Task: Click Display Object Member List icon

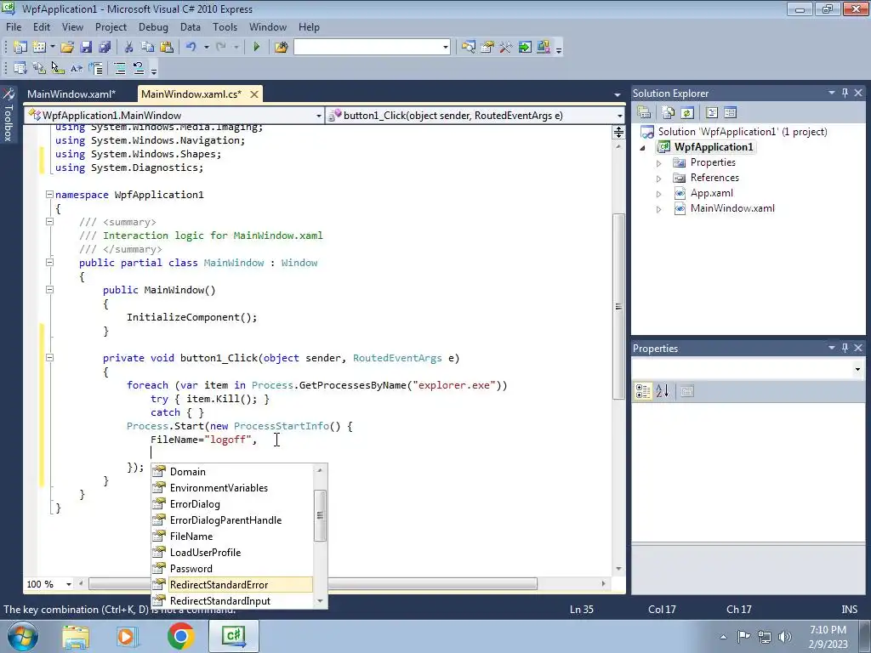Action: coord(20,68)
